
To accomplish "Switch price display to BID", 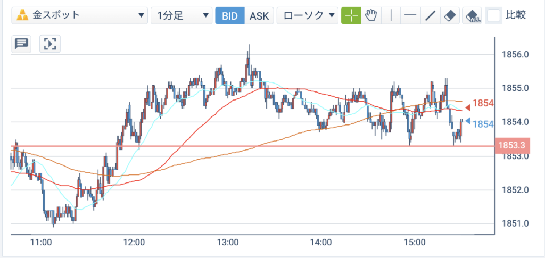I will pos(230,15).
